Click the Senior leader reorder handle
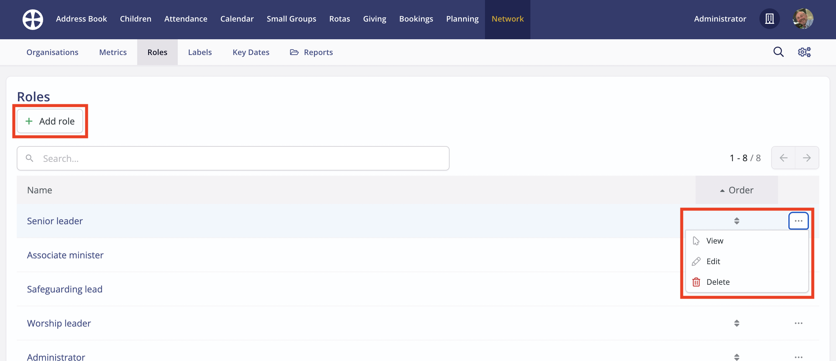The height and width of the screenshot is (361, 836). click(x=737, y=221)
